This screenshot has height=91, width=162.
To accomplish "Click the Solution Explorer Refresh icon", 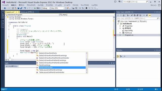I will coord(135,15).
